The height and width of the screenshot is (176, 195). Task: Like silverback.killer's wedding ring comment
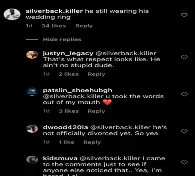pos(184,15)
